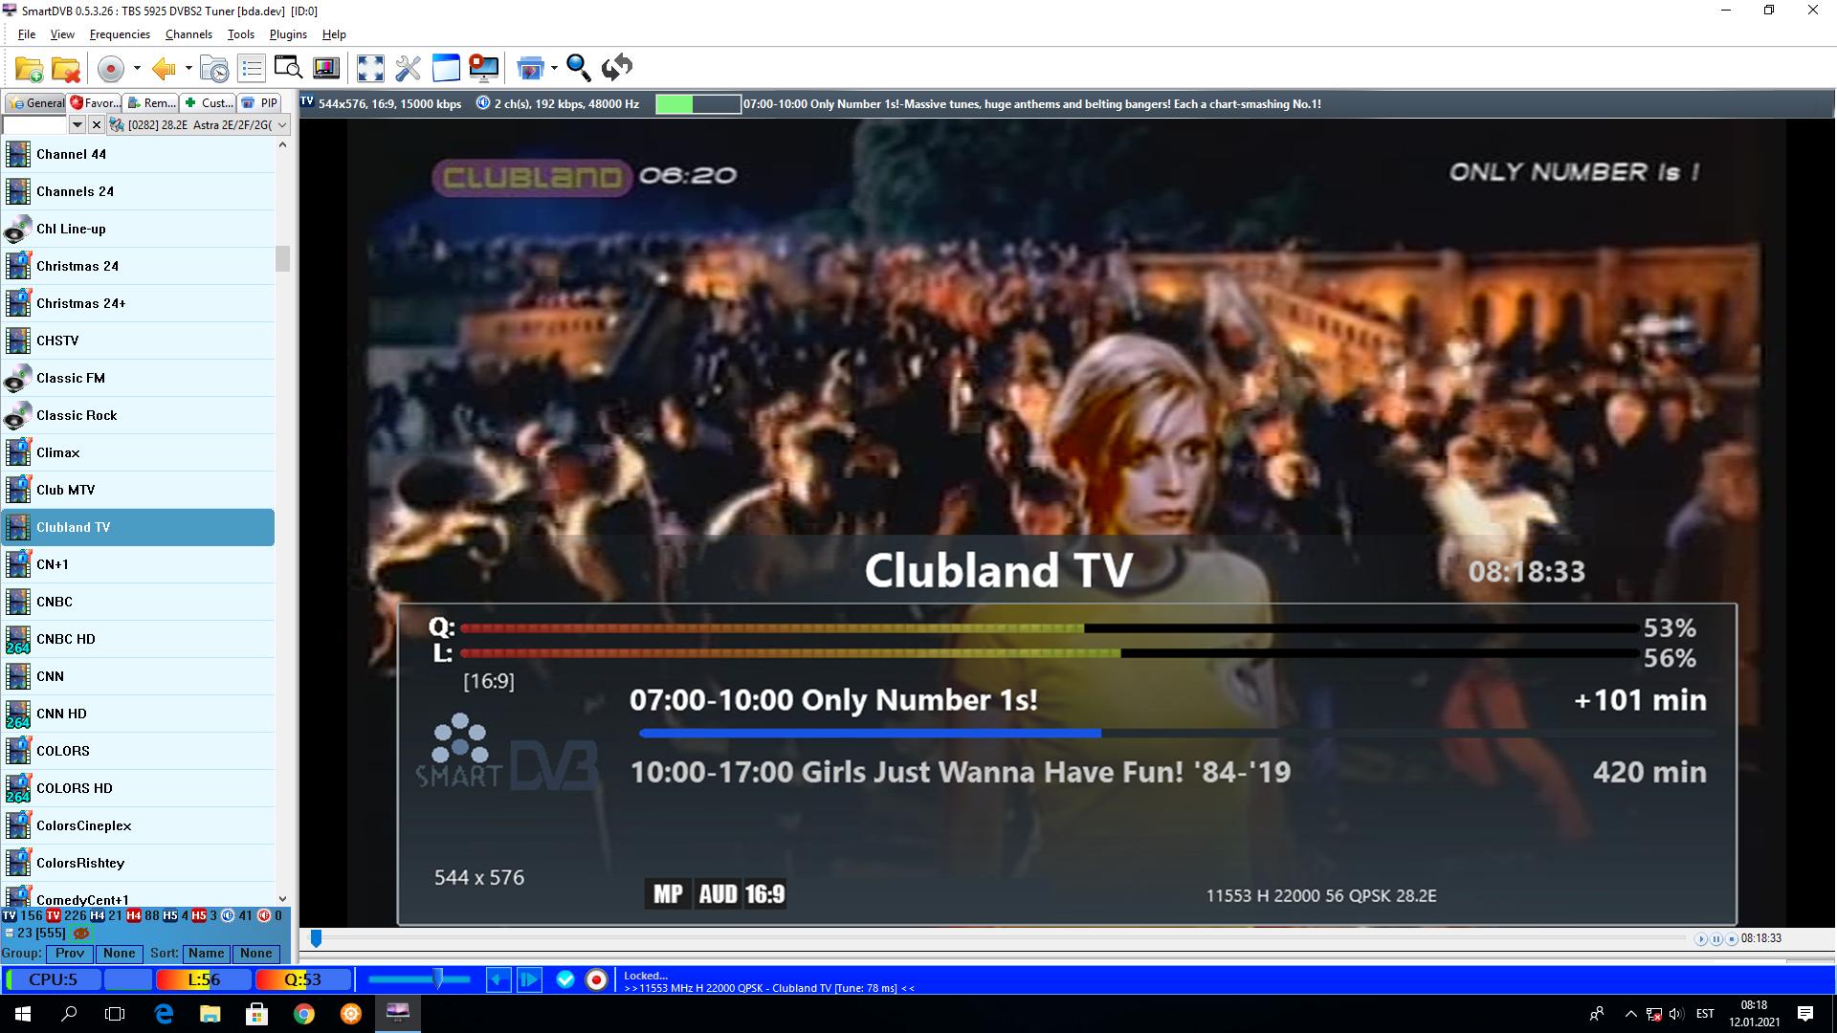
Task: Switch to the PIP tab
Action: pyautogui.click(x=260, y=102)
